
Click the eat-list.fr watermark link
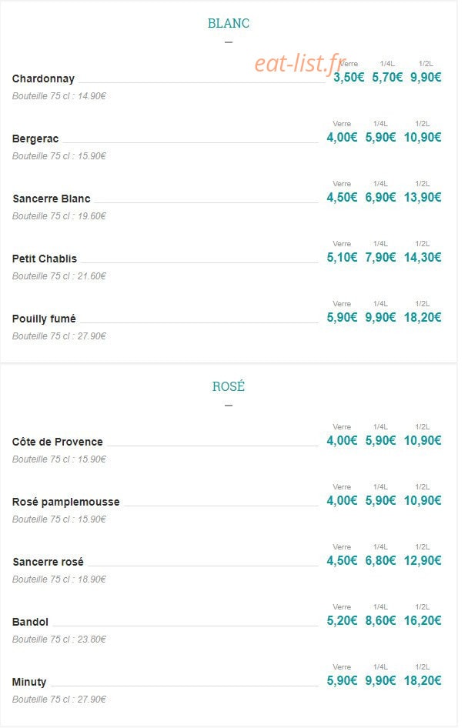(x=300, y=63)
